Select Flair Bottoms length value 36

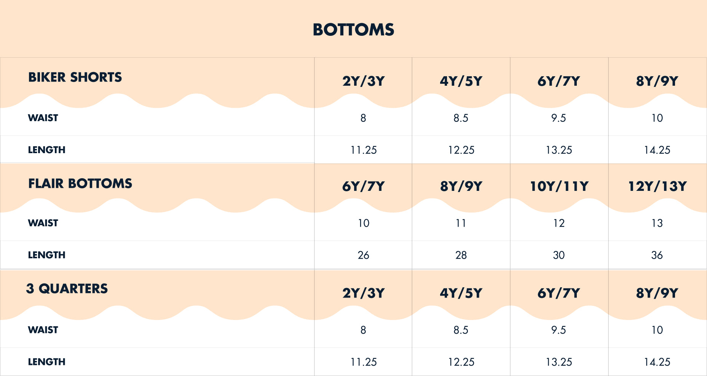(657, 255)
